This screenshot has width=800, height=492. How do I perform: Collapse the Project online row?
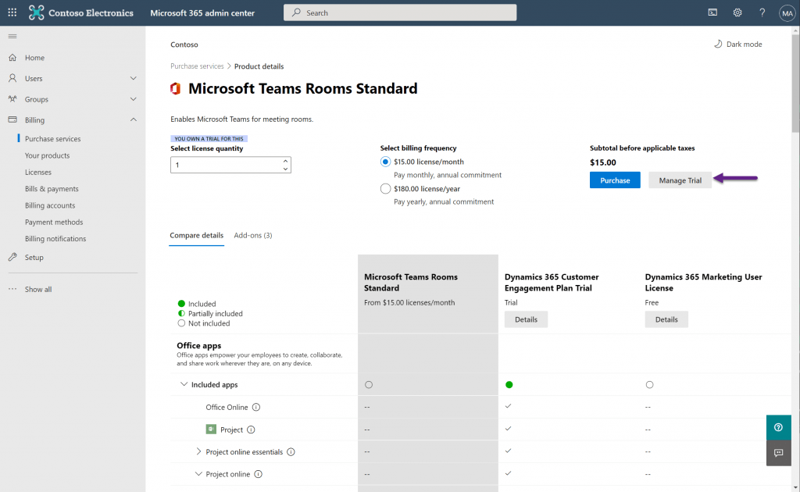pyautogui.click(x=198, y=474)
